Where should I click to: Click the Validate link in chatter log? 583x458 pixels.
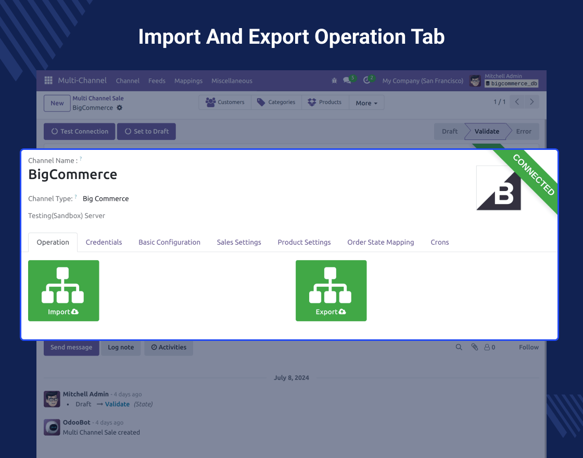click(117, 404)
